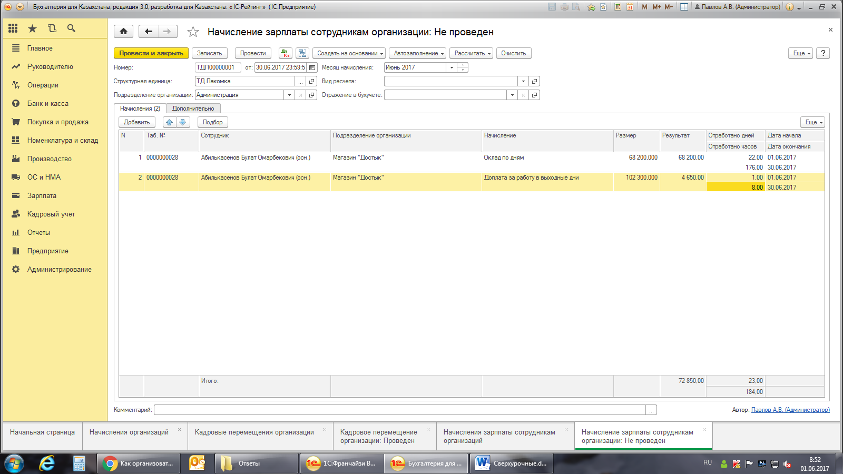Select the highlighted 8,00 hours cell
This screenshot has height=474, width=843.
[x=735, y=187]
